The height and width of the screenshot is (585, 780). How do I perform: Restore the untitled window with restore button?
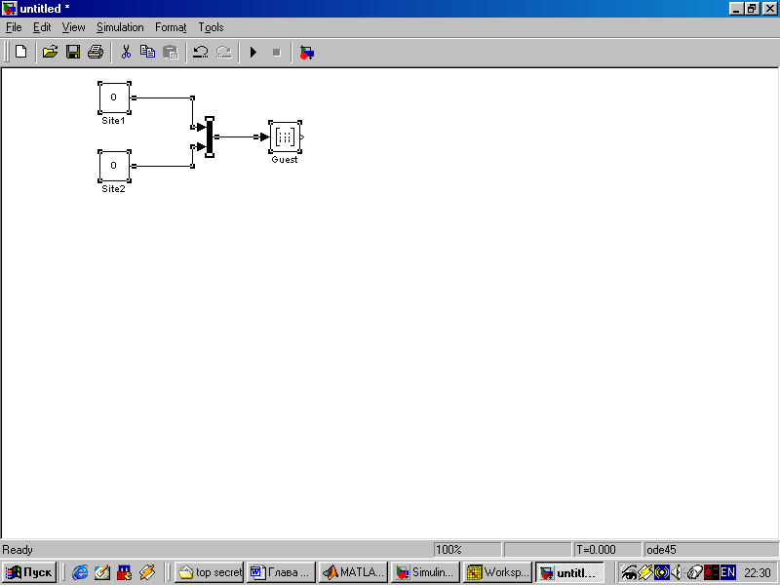(x=752, y=9)
